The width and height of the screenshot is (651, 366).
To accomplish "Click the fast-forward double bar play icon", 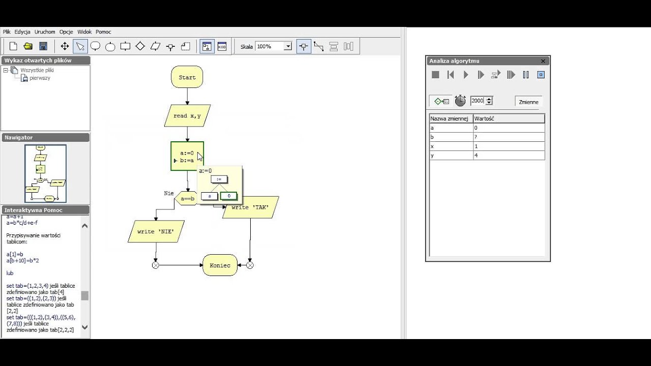I will coord(511,75).
